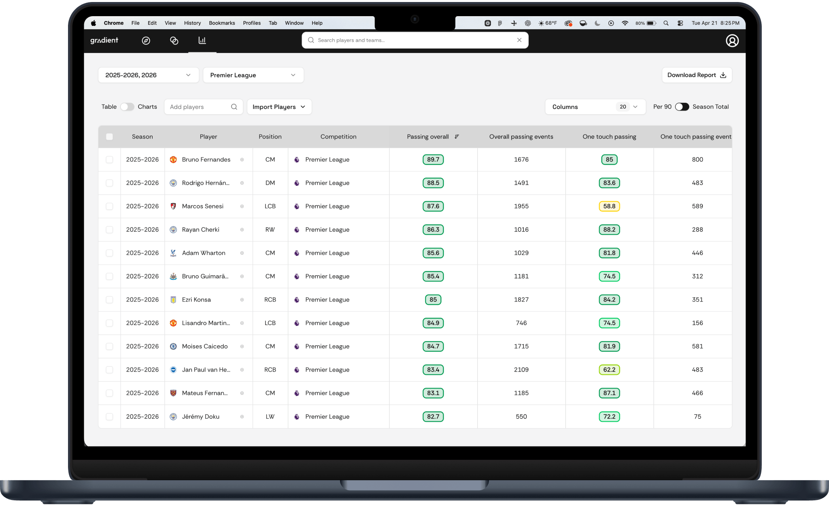
Task: Tick the checkbox for Rayan Cherki row
Action: (x=109, y=230)
